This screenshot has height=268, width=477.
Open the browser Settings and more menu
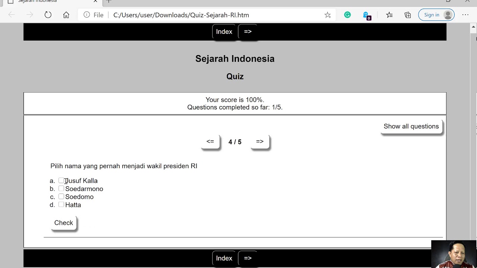point(465,15)
